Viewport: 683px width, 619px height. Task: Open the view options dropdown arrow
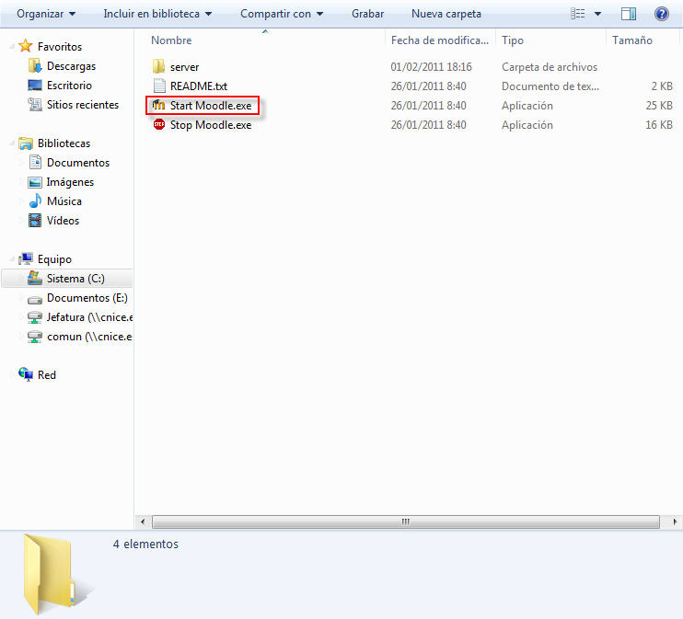point(597,14)
